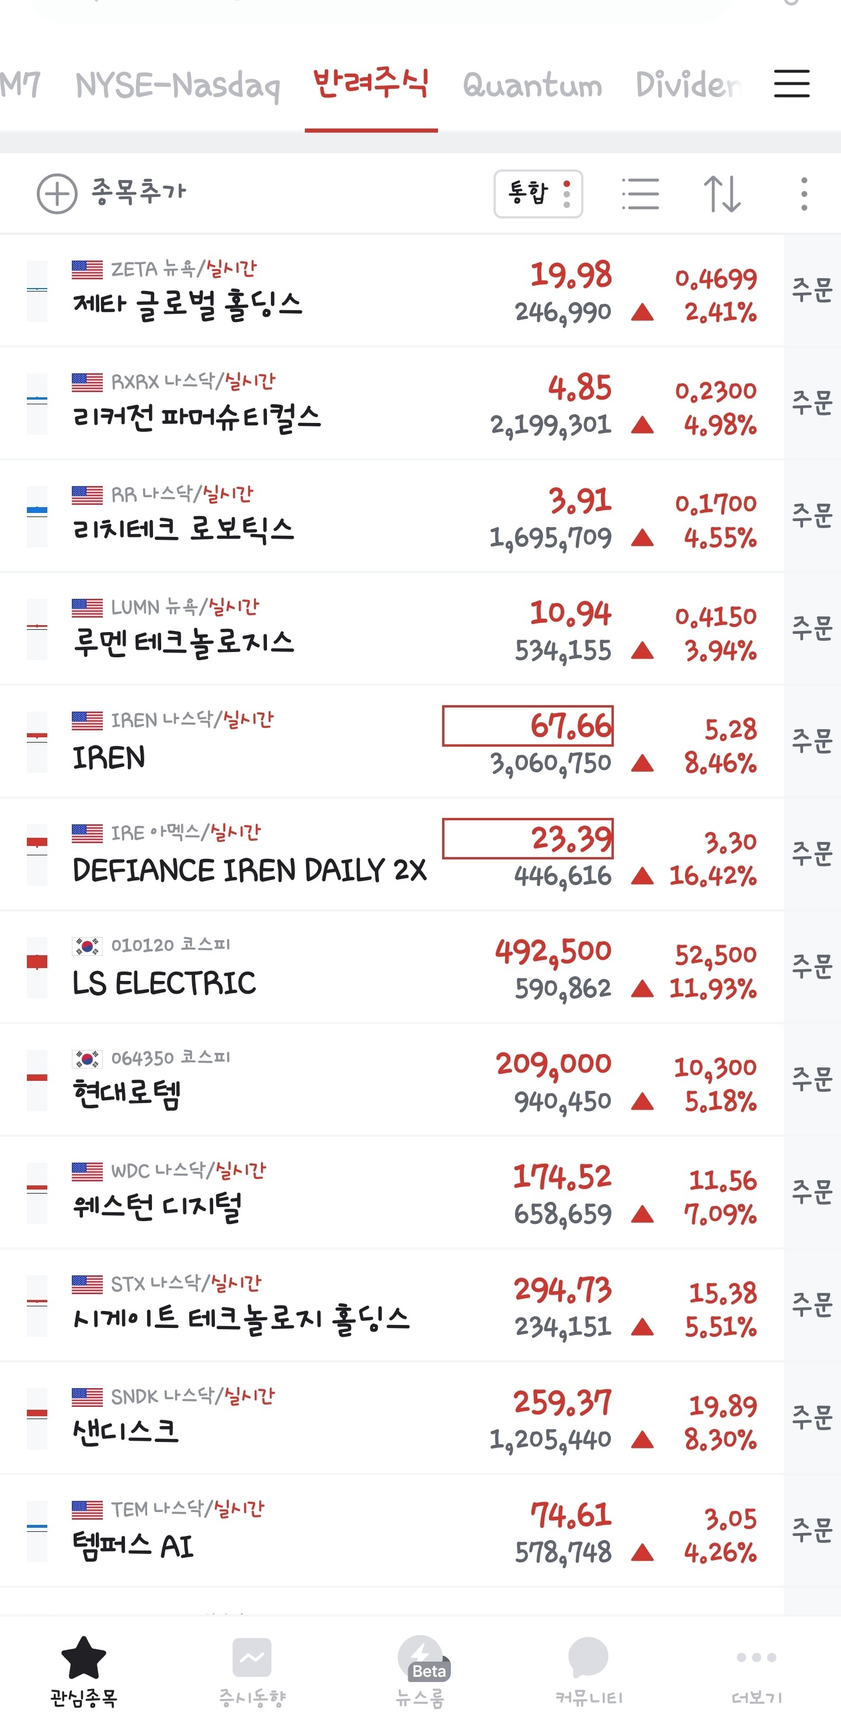The image size is (841, 1727).
Task: Open the three-dot more options icon
Action: tap(804, 194)
